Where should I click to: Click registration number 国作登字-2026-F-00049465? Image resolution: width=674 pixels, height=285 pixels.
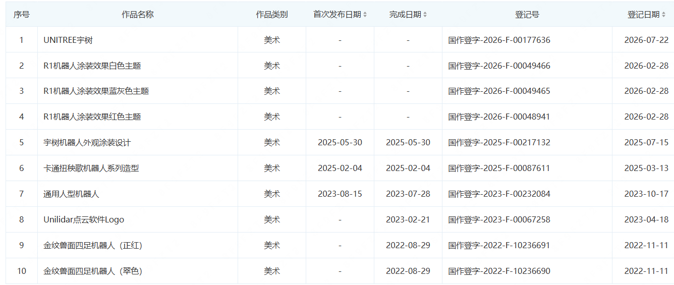point(499,91)
